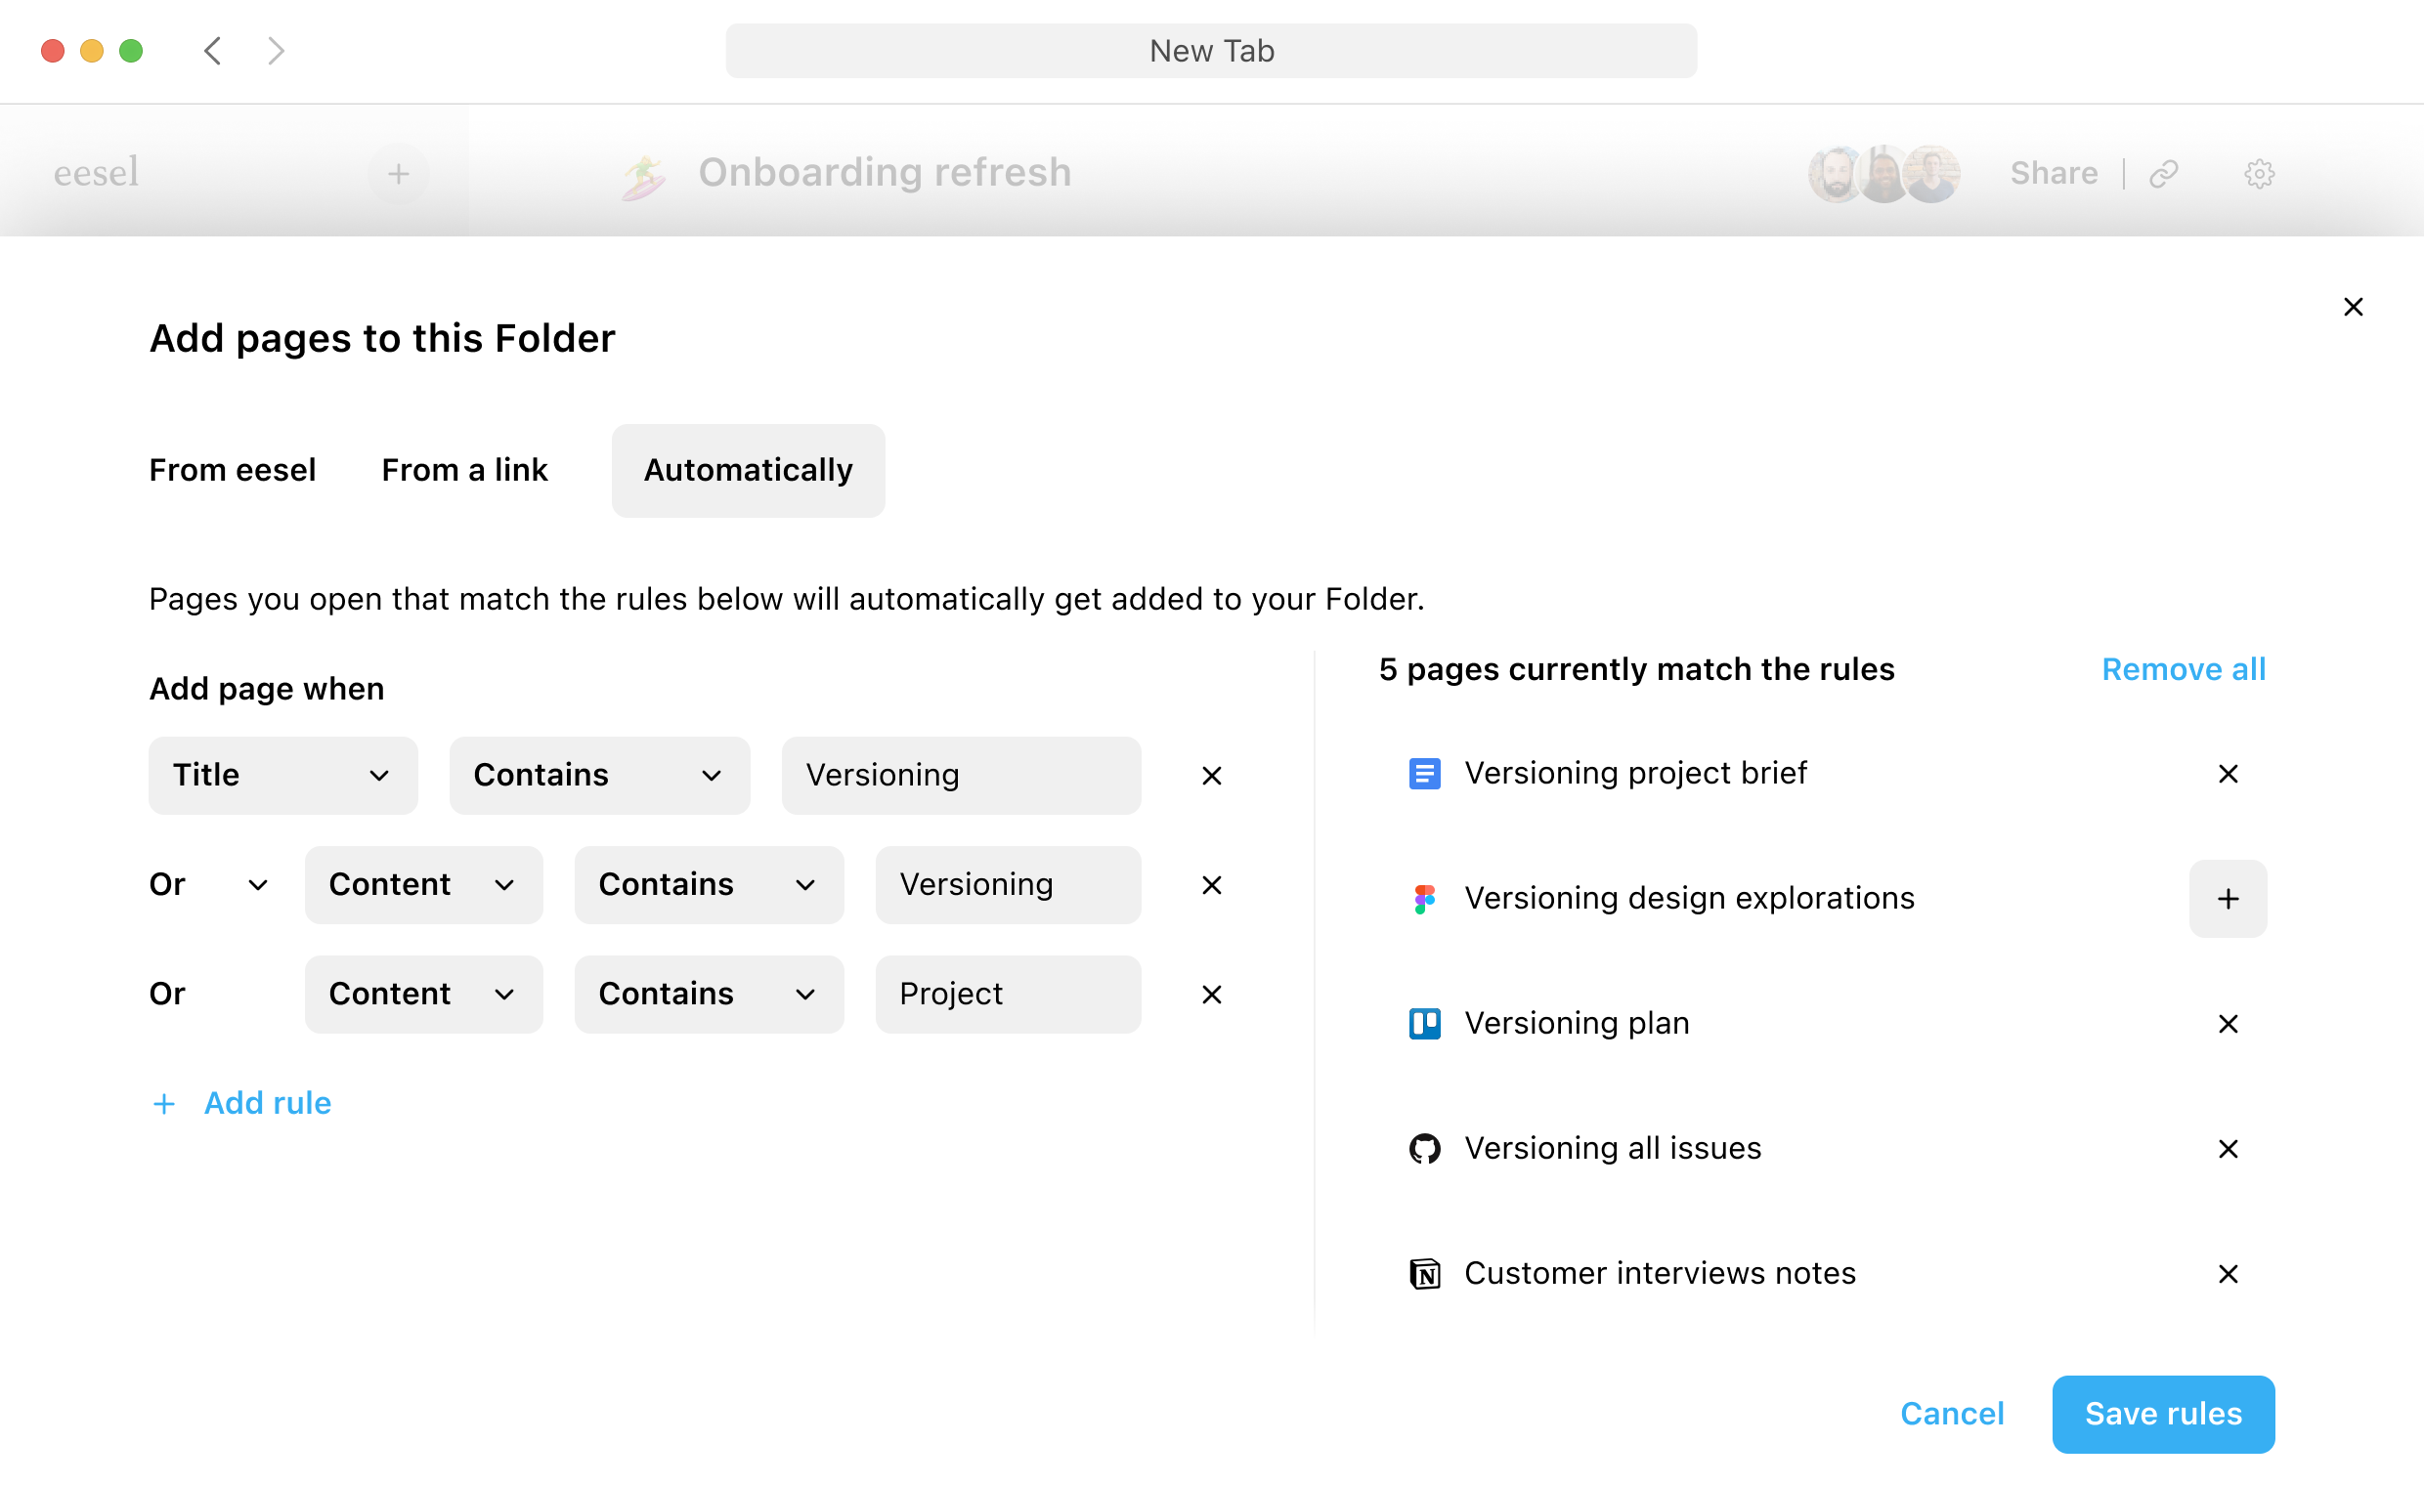Image resolution: width=2424 pixels, height=1485 pixels.
Task: Click the GitHub icon for all issues
Action: click(x=1424, y=1148)
